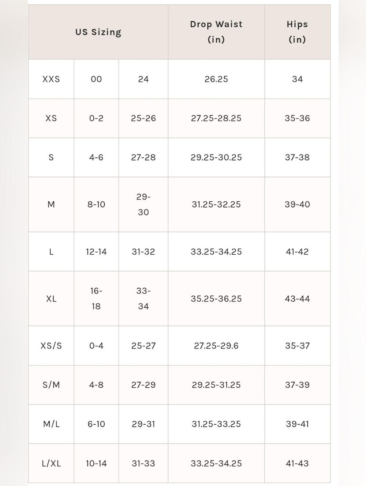Select the Hips (in) column header
This screenshot has height=486, width=366.
click(x=297, y=32)
